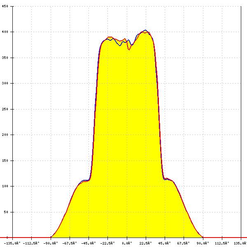Click the 300 value on the y-axis
Image resolution: width=247 pixels, height=247 pixels.
coord(5,84)
